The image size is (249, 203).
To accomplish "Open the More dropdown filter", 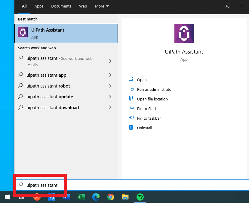I will click(x=102, y=6).
